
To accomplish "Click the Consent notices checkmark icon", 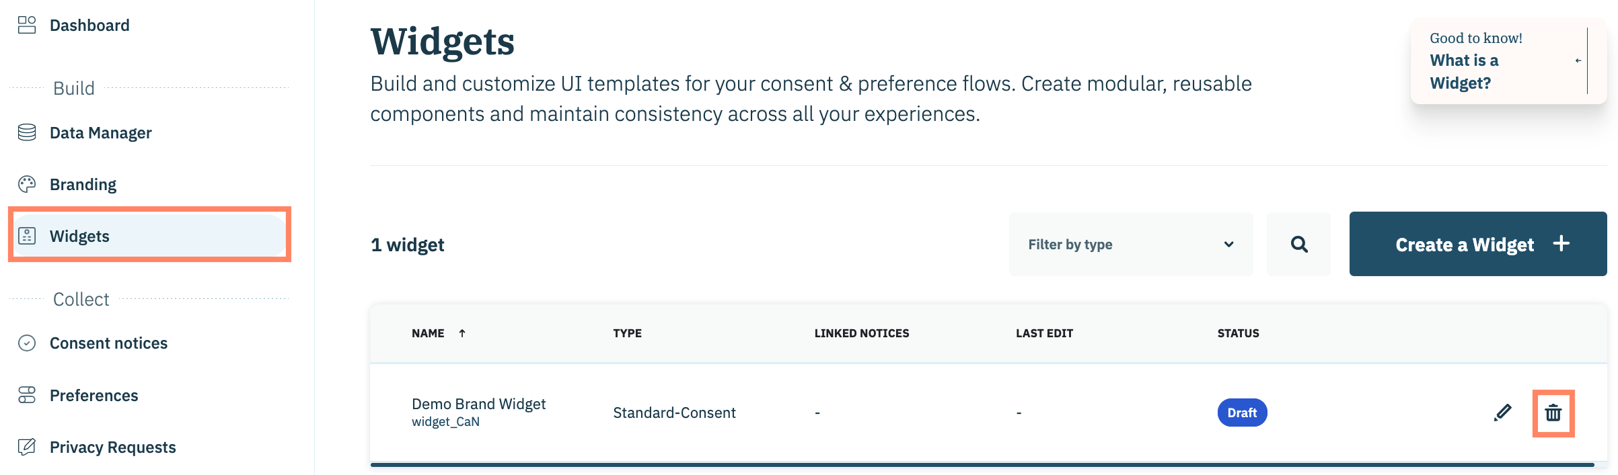I will point(27,343).
